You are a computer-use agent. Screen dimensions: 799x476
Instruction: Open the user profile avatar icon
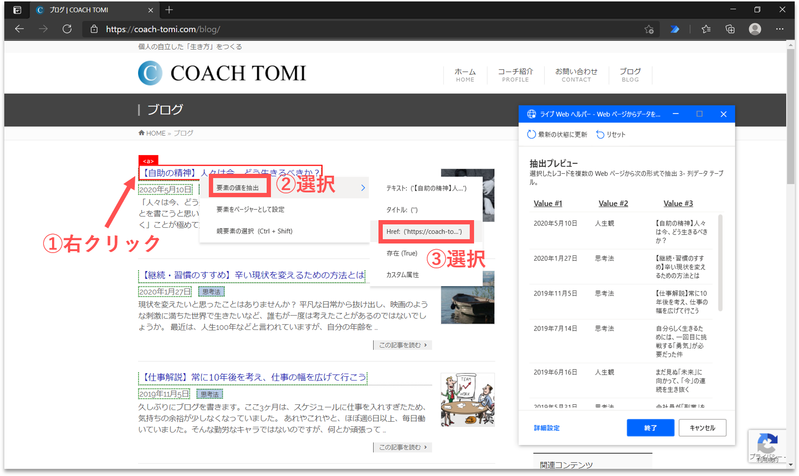click(x=755, y=29)
